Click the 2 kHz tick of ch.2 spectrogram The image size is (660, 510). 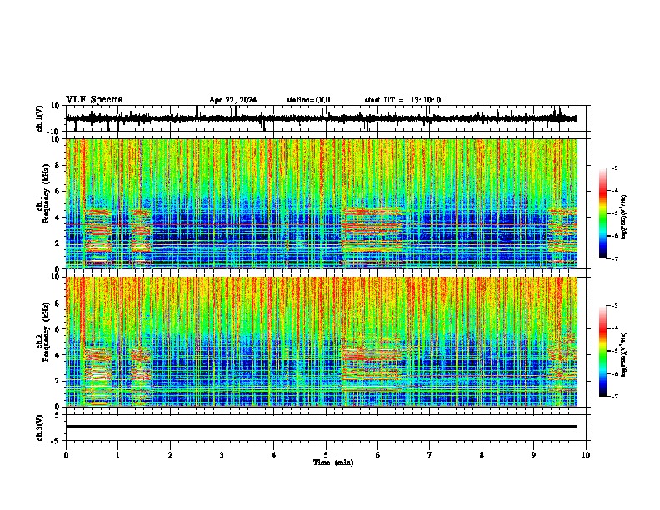(x=57, y=381)
